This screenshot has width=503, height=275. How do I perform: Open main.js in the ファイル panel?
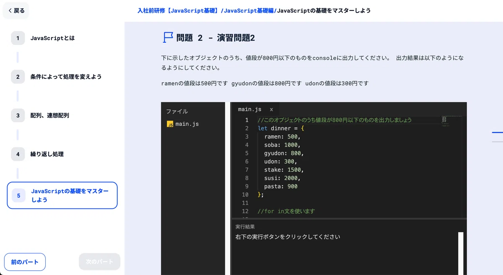pyautogui.click(x=187, y=124)
